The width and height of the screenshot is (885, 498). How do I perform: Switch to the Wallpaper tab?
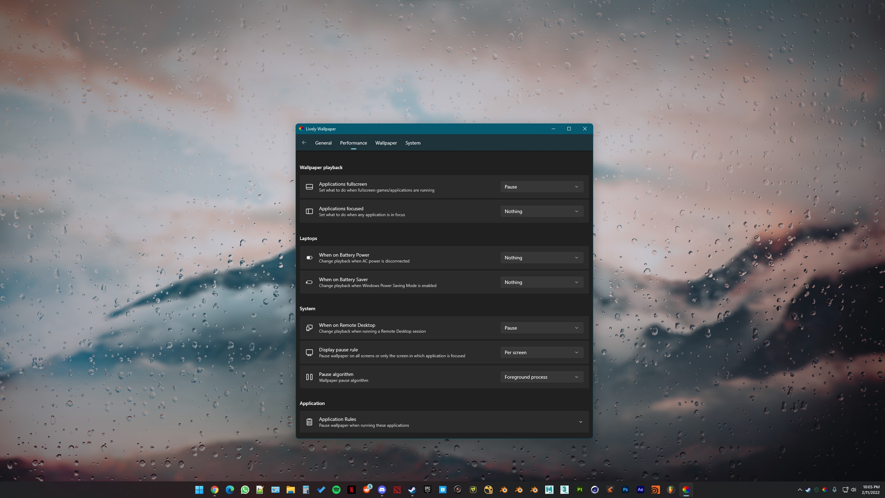(x=386, y=142)
